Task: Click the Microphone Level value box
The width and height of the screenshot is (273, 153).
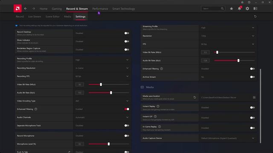Action: pos(80,144)
